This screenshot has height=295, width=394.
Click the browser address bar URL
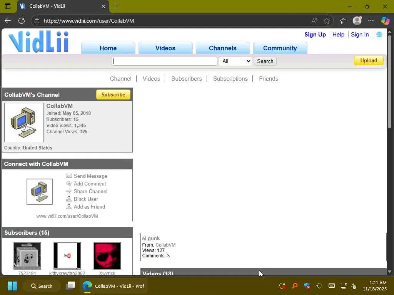point(89,21)
